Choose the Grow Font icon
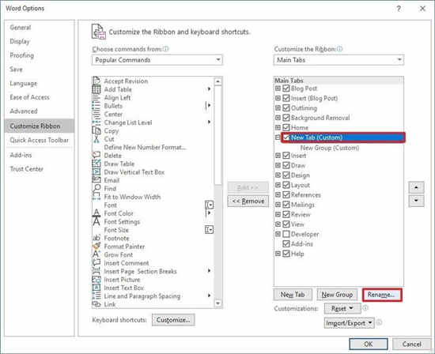 pyautogui.click(x=96, y=254)
